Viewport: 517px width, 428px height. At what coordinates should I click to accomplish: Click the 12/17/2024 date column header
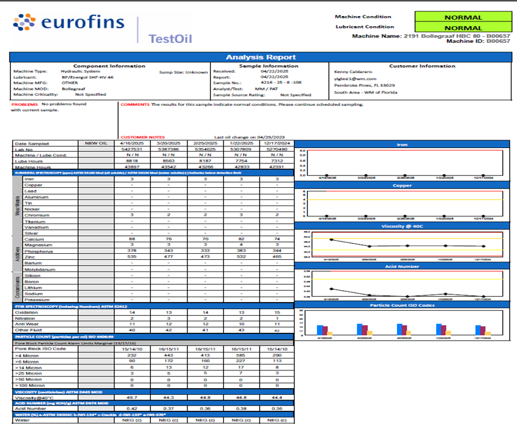(277, 143)
